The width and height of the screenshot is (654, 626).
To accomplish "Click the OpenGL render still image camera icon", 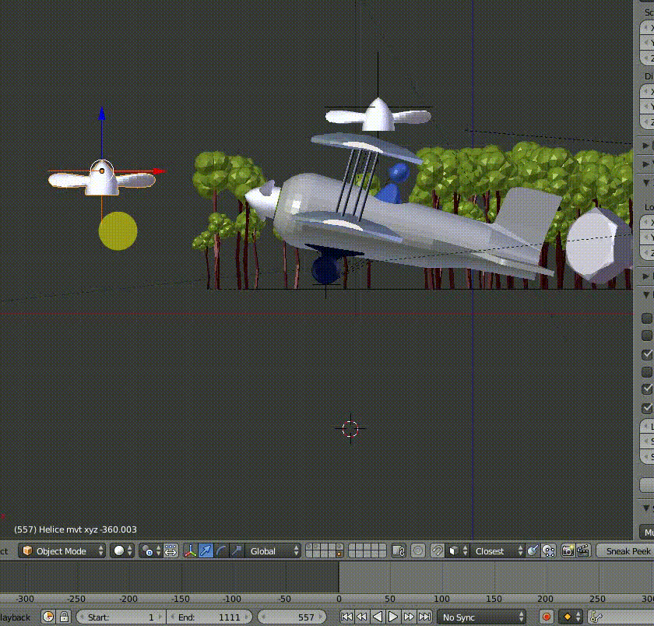I will (566, 550).
